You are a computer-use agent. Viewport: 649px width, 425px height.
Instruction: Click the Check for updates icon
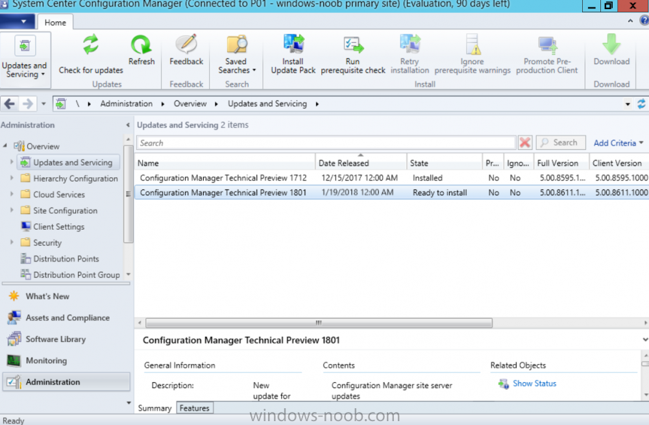pyautogui.click(x=91, y=45)
